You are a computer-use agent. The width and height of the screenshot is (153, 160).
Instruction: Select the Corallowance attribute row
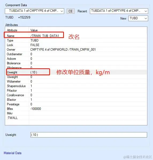(76, 95)
